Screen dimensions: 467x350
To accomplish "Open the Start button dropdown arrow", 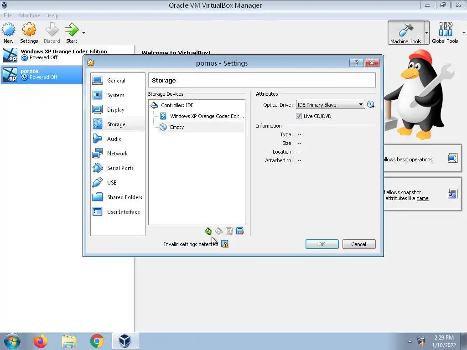I will [x=84, y=32].
